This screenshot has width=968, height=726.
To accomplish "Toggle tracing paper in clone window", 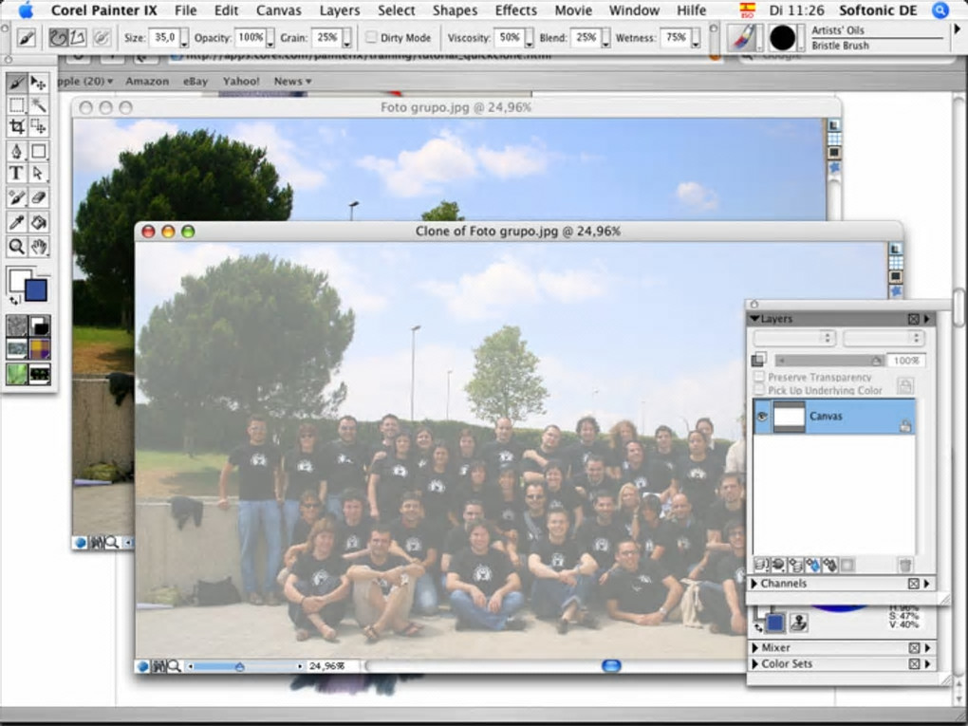I will 896,250.
